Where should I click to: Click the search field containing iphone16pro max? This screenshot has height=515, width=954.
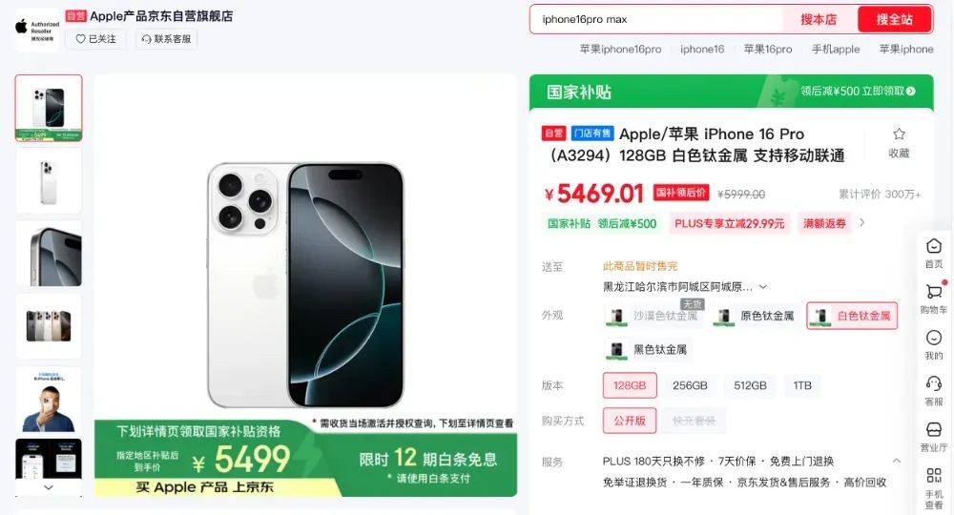[x=657, y=19]
